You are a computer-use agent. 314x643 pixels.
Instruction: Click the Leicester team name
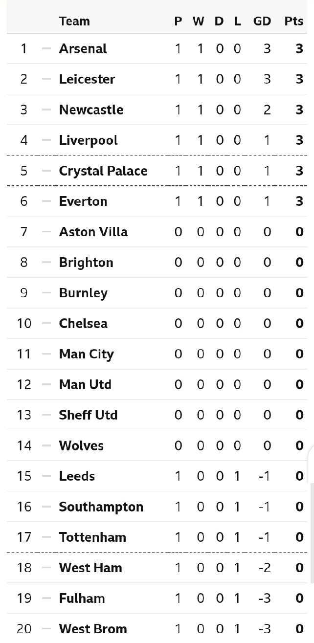click(87, 79)
